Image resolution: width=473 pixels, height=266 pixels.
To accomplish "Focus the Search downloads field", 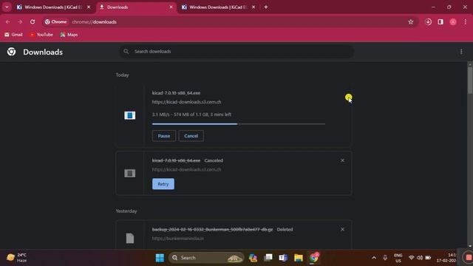I will click(236, 52).
